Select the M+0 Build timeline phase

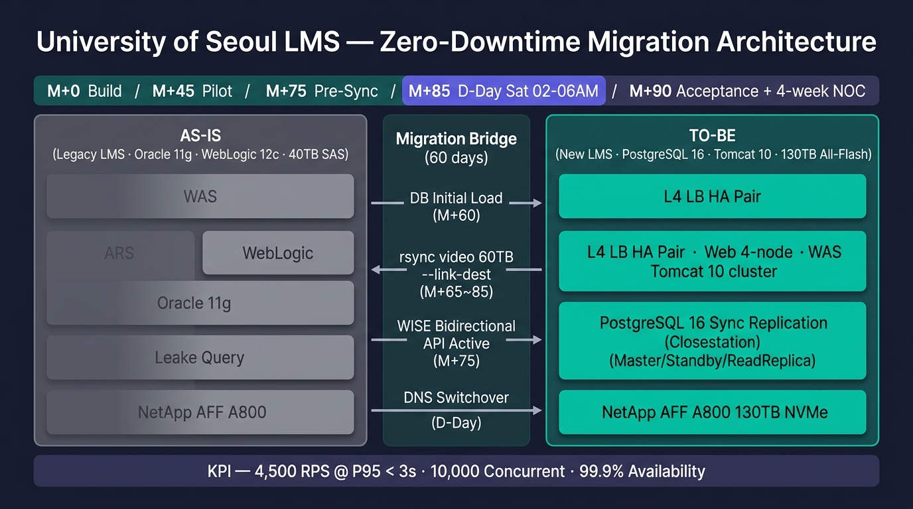(84, 91)
